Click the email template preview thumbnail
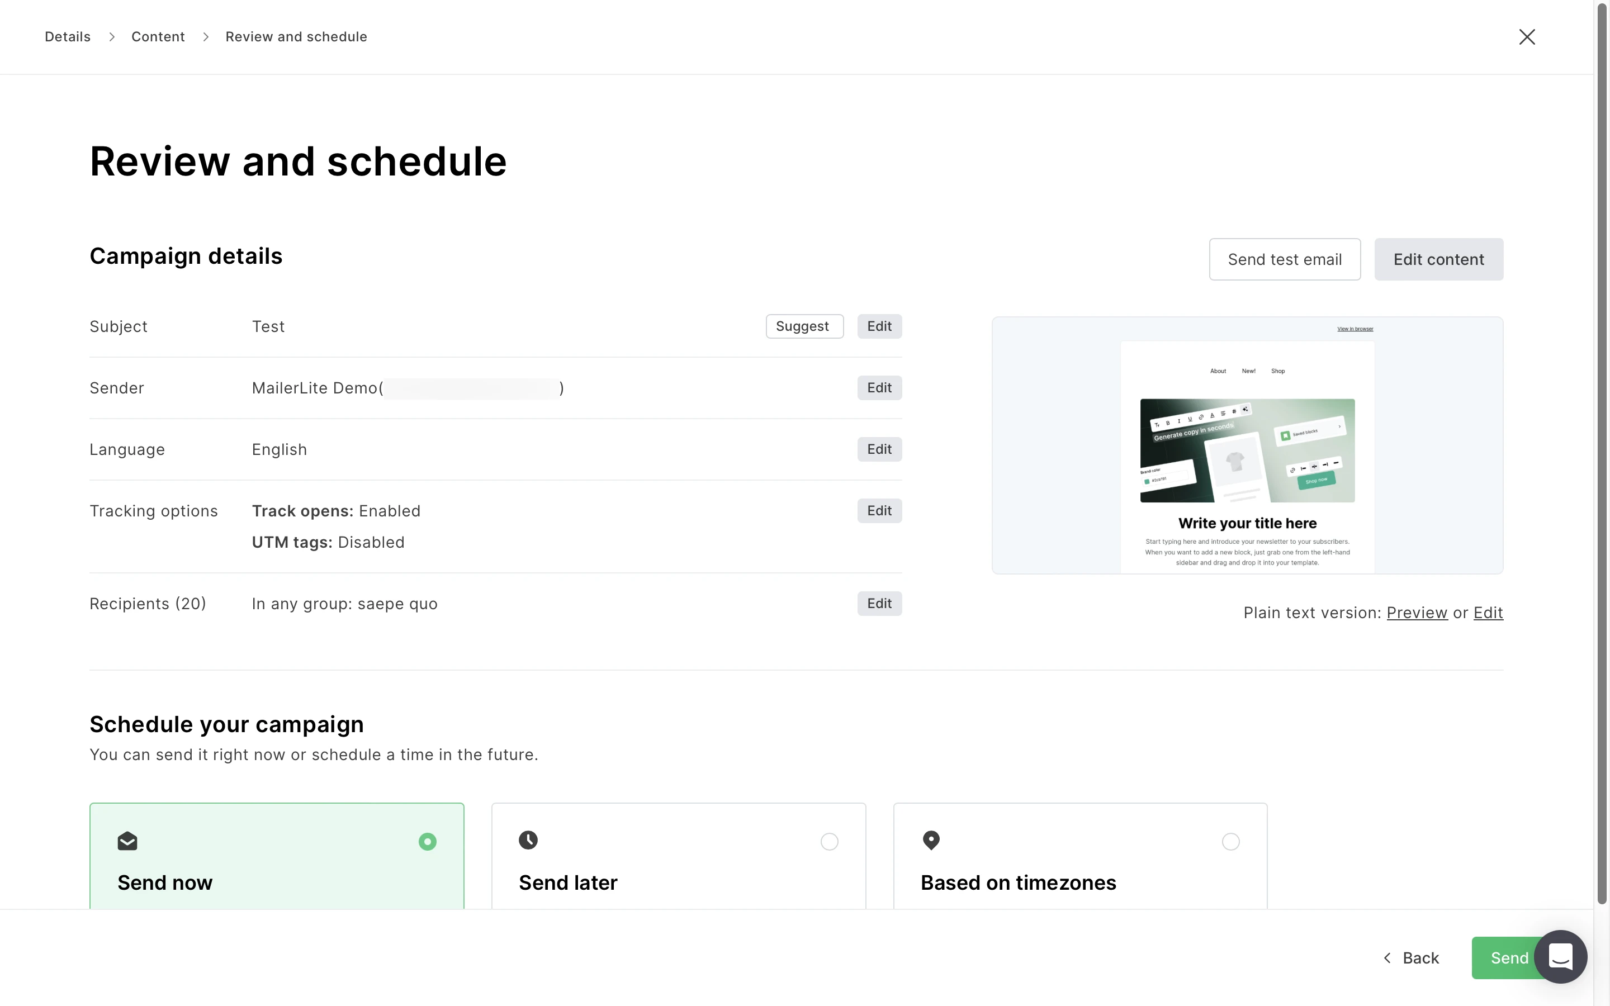Screen dimensions: 1610x1006 [x=1247, y=445]
